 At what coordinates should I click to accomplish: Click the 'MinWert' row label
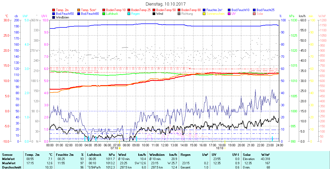coord(8,159)
